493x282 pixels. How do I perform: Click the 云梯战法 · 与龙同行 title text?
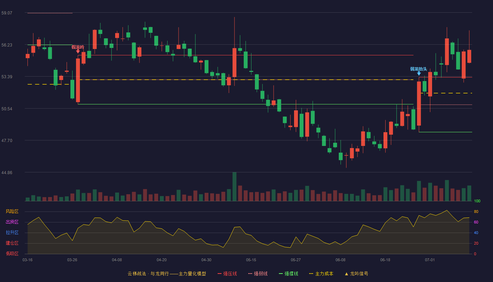click(x=148, y=274)
